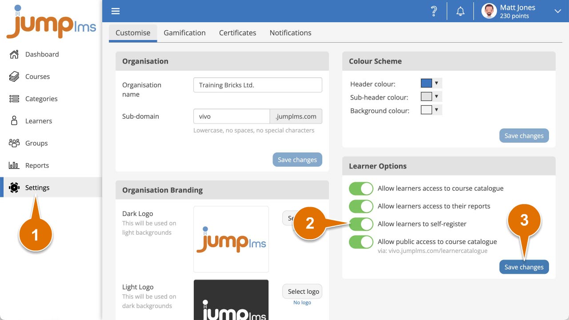Toggle learners access to their reports
Screen dimensions: 569x320
tap(361, 206)
